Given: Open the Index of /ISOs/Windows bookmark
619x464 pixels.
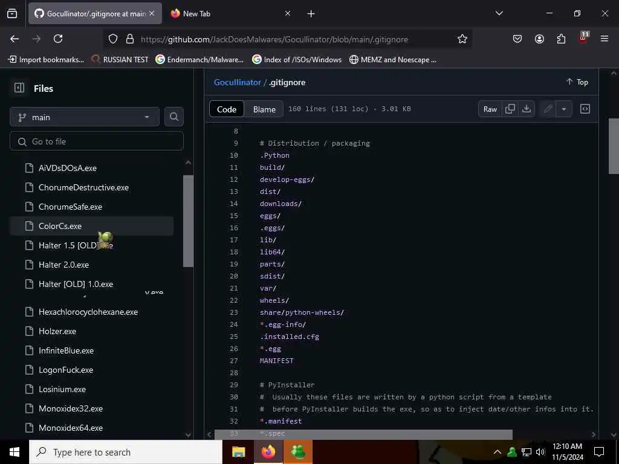Looking at the screenshot, I should pyautogui.click(x=297, y=60).
